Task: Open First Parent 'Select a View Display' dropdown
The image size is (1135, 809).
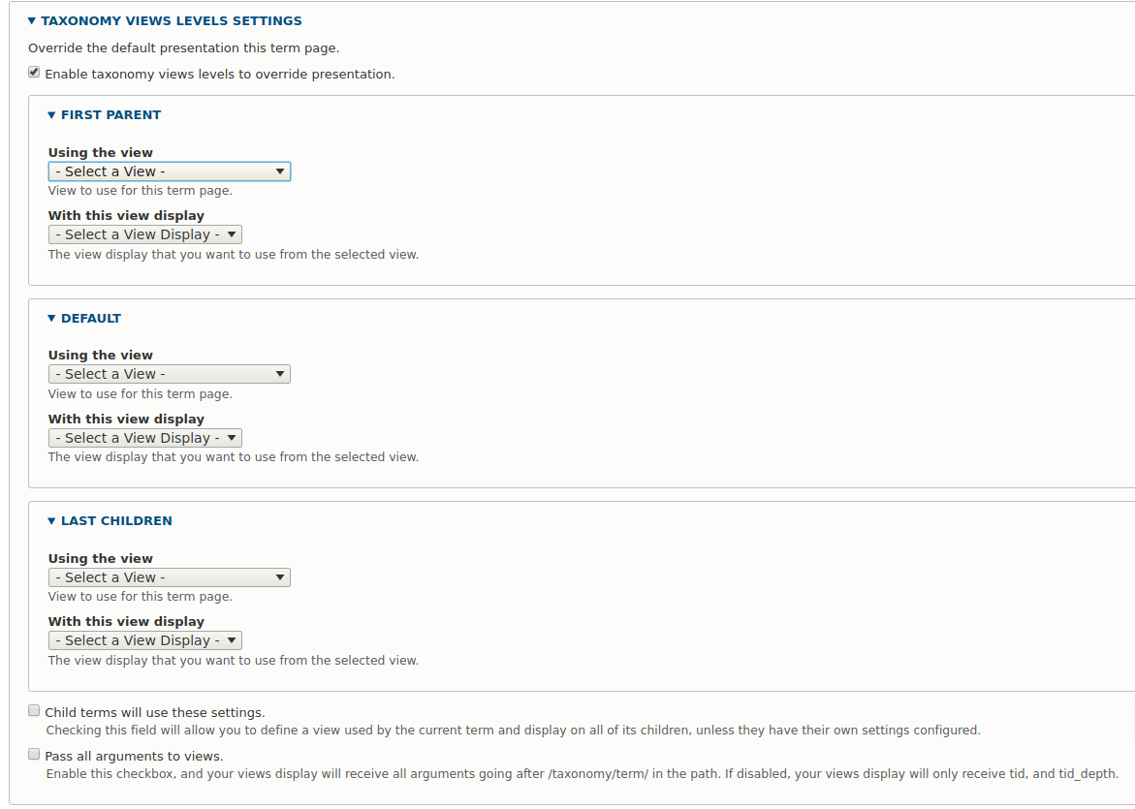Action: click(145, 234)
